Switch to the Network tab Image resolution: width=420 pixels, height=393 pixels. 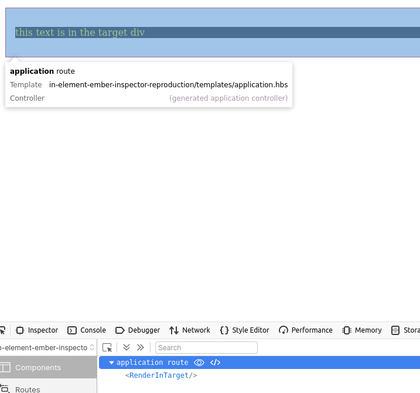coord(190,330)
